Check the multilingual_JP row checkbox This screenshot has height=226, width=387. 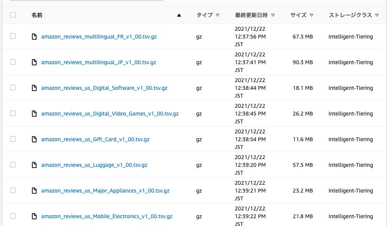(13, 62)
